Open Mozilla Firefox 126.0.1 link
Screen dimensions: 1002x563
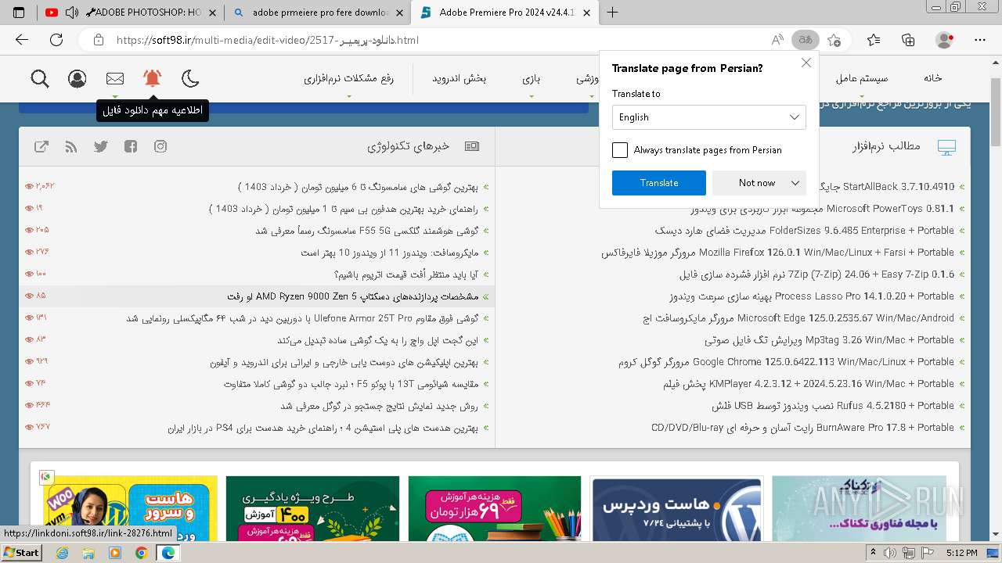pyautogui.click(x=778, y=253)
